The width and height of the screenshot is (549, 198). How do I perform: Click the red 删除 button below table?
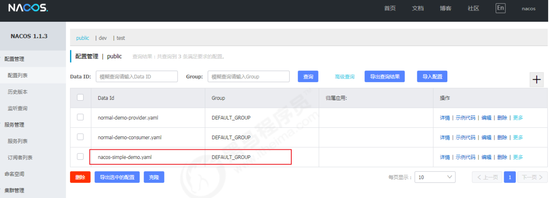tap(80, 177)
